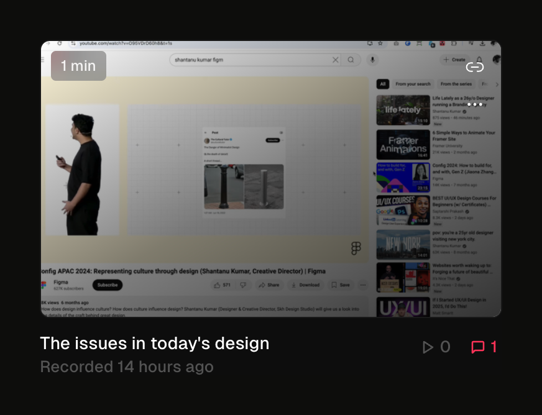Click the YouTube Create button
This screenshot has width=542, height=415.
coord(454,60)
